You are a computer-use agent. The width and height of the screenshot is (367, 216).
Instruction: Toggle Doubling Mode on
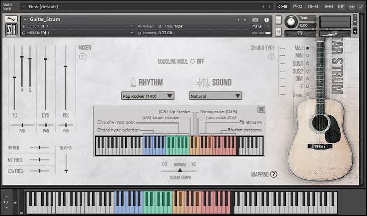192,61
